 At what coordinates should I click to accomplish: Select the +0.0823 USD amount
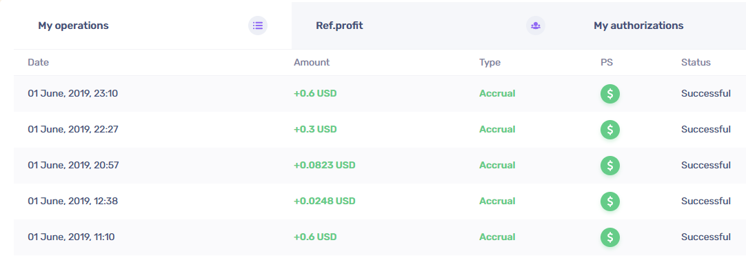click(325, 166)
